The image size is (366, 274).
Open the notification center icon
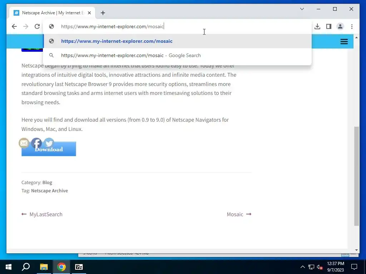[354, 267]
